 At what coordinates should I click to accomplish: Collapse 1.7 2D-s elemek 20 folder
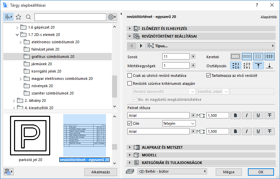pos(17,35)
